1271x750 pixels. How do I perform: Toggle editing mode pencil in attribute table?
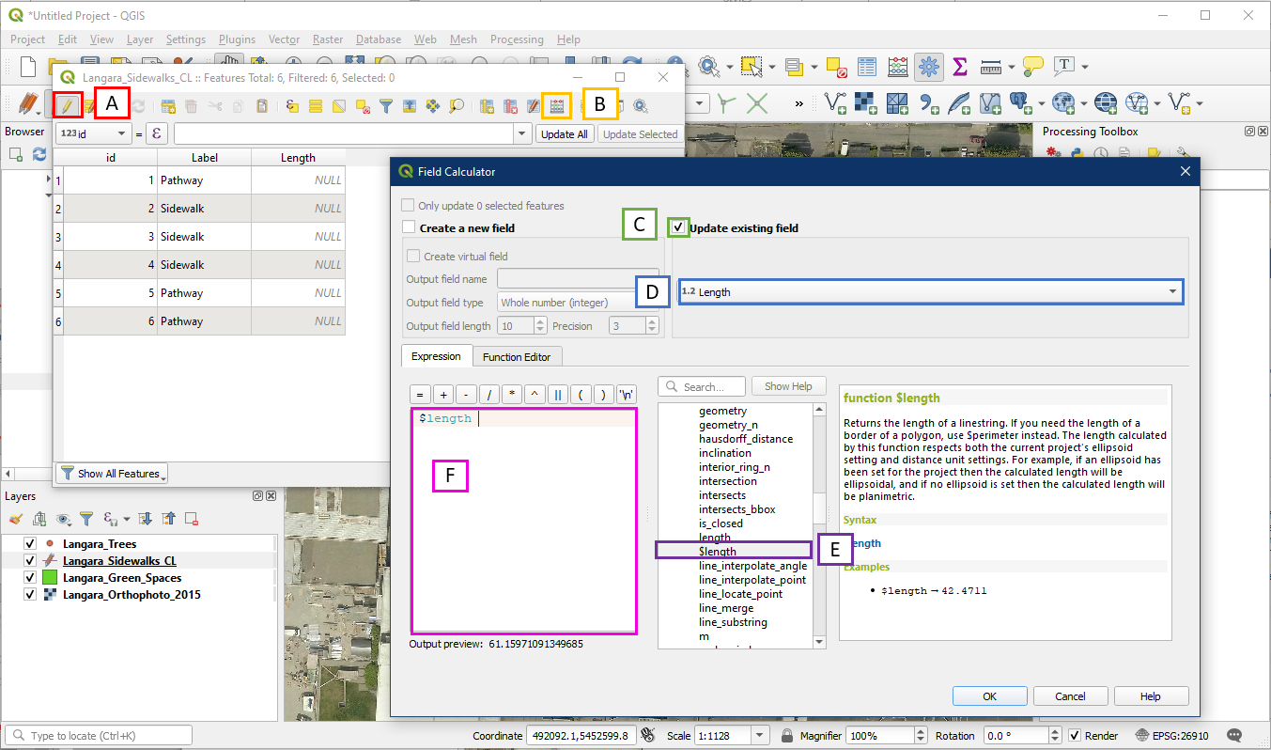click(x=67, y=105)
